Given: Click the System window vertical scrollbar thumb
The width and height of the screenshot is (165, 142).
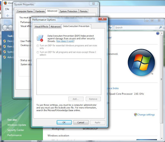Looking at the screenshot, I should pos(161,79).
